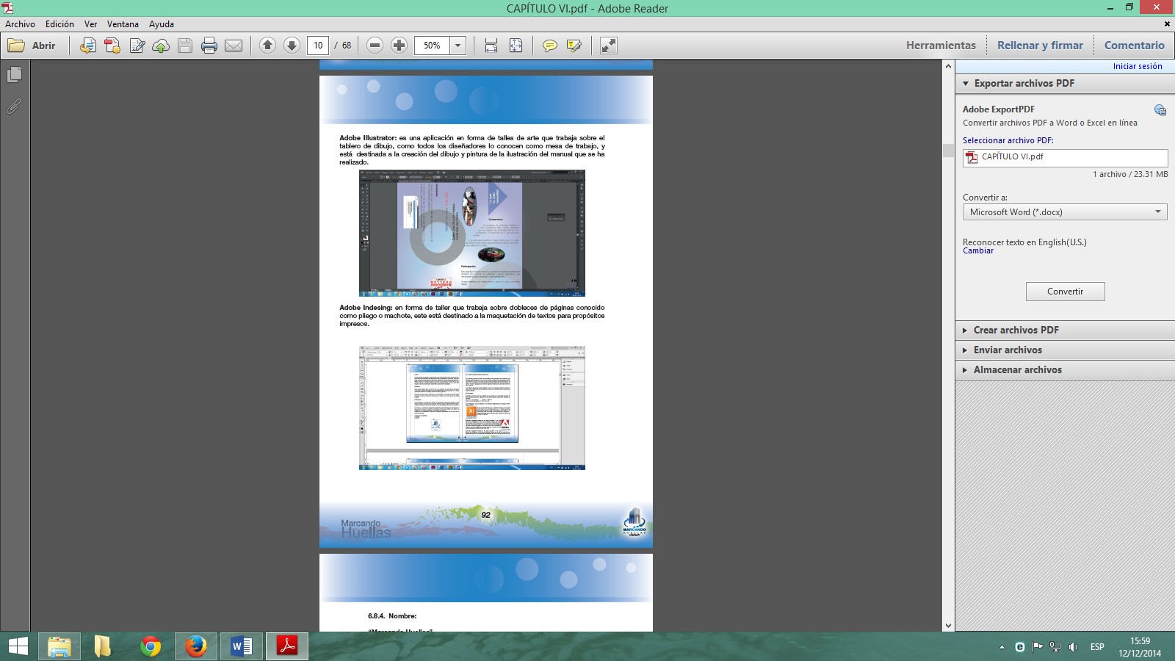The image size is (1175, 661).
Task: Click the cloud upload icon in the toolbar
Action: [161, 46]
